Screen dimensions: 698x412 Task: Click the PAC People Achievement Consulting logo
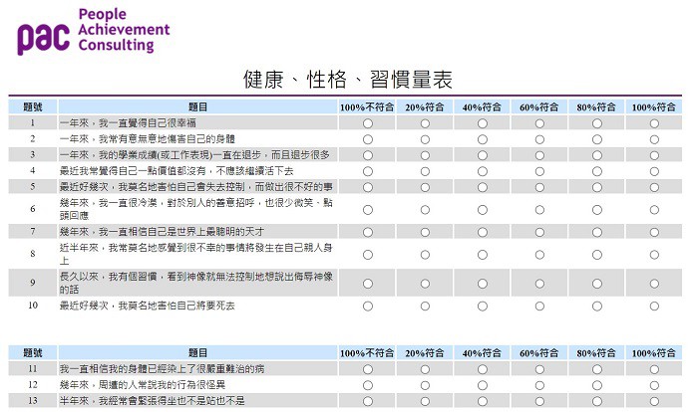click(x=93, y=31)
